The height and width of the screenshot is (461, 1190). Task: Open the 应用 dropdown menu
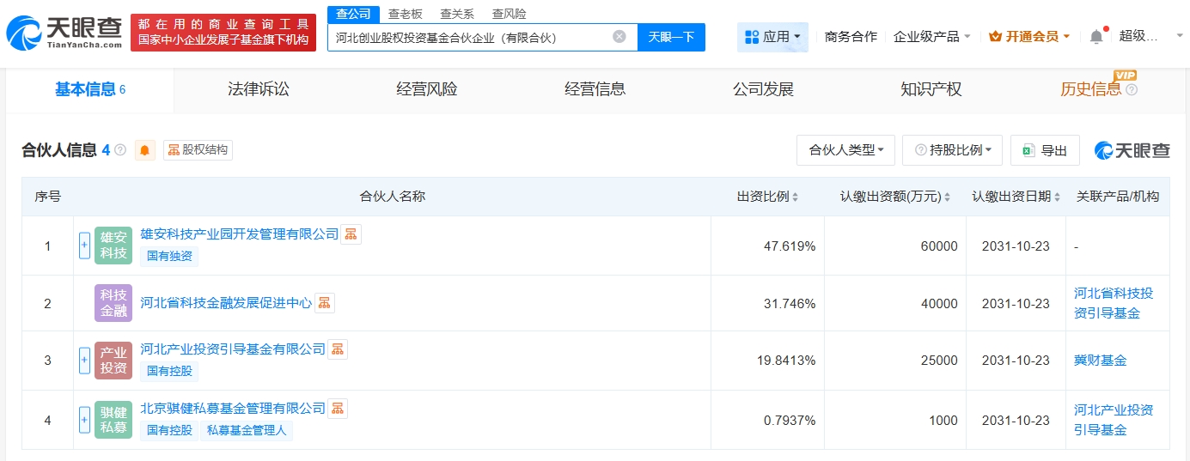(x=772, y=37)
